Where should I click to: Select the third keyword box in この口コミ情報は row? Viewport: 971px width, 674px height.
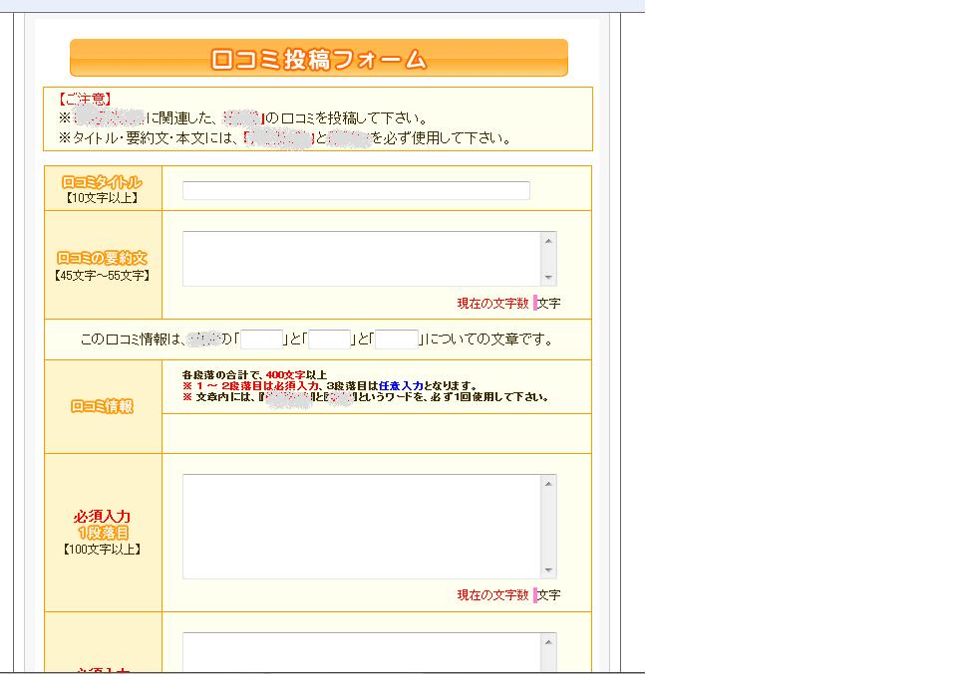pos(397,339)
